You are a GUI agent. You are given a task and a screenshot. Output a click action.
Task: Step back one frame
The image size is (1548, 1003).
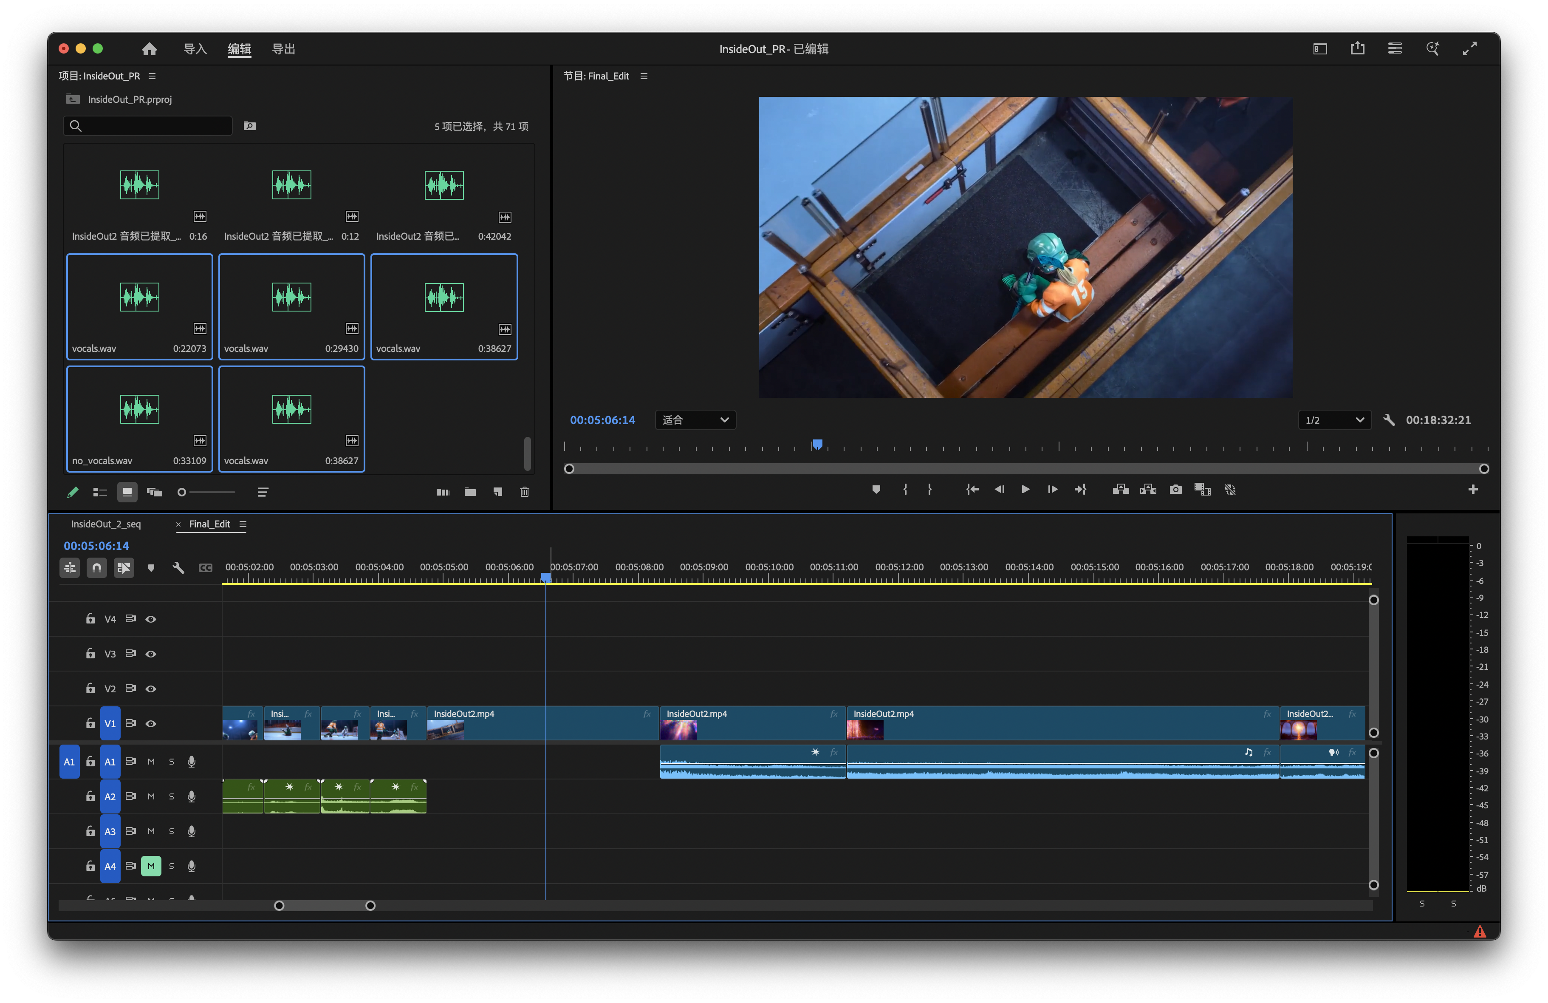(x=1000, y=490)
